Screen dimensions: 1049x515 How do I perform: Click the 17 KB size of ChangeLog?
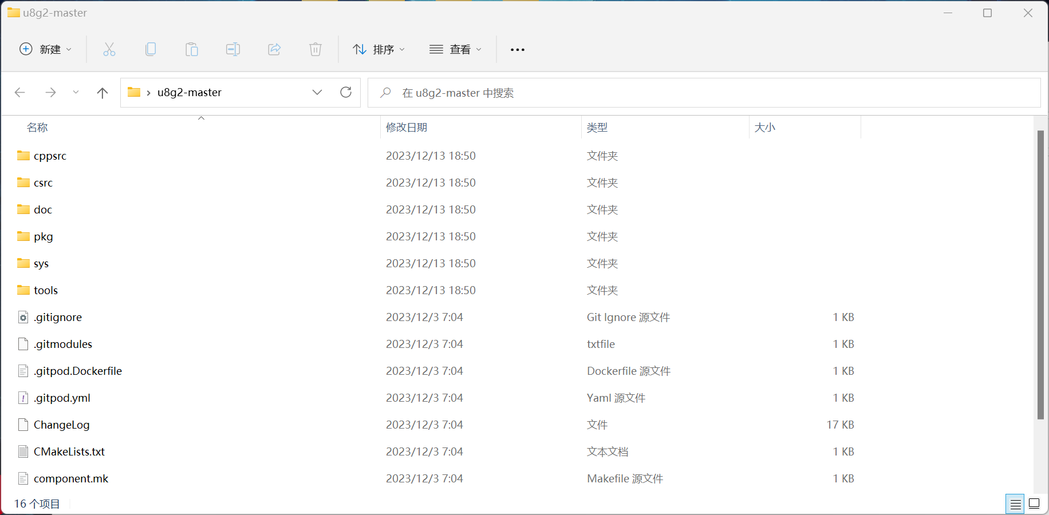[840, 425]
